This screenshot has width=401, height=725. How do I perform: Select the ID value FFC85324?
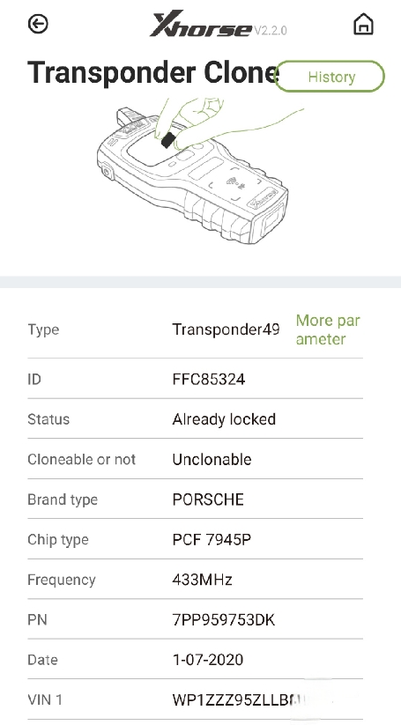209,379
